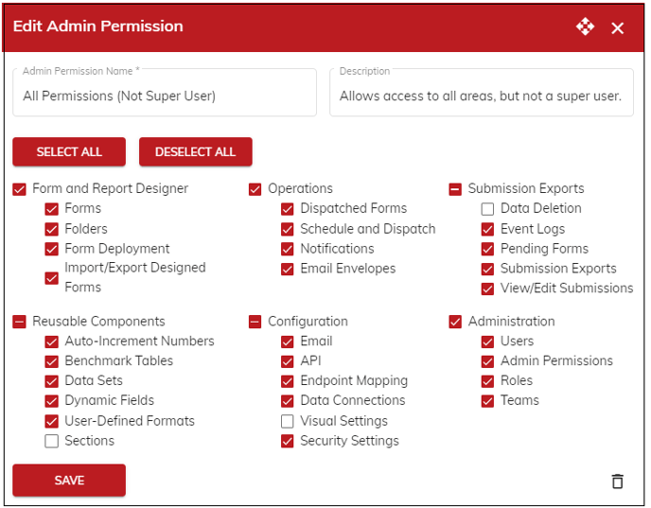Edit the Admin Permission Name field
Viewport: 651px width, 508px height.
point(165,96)
